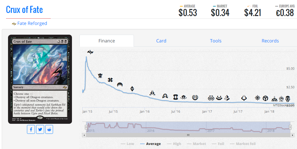The height and width of the screenshot is (149, 297).
Task: Select the Battle for Zendikar diamond symbol
Action: click(132, 89)
